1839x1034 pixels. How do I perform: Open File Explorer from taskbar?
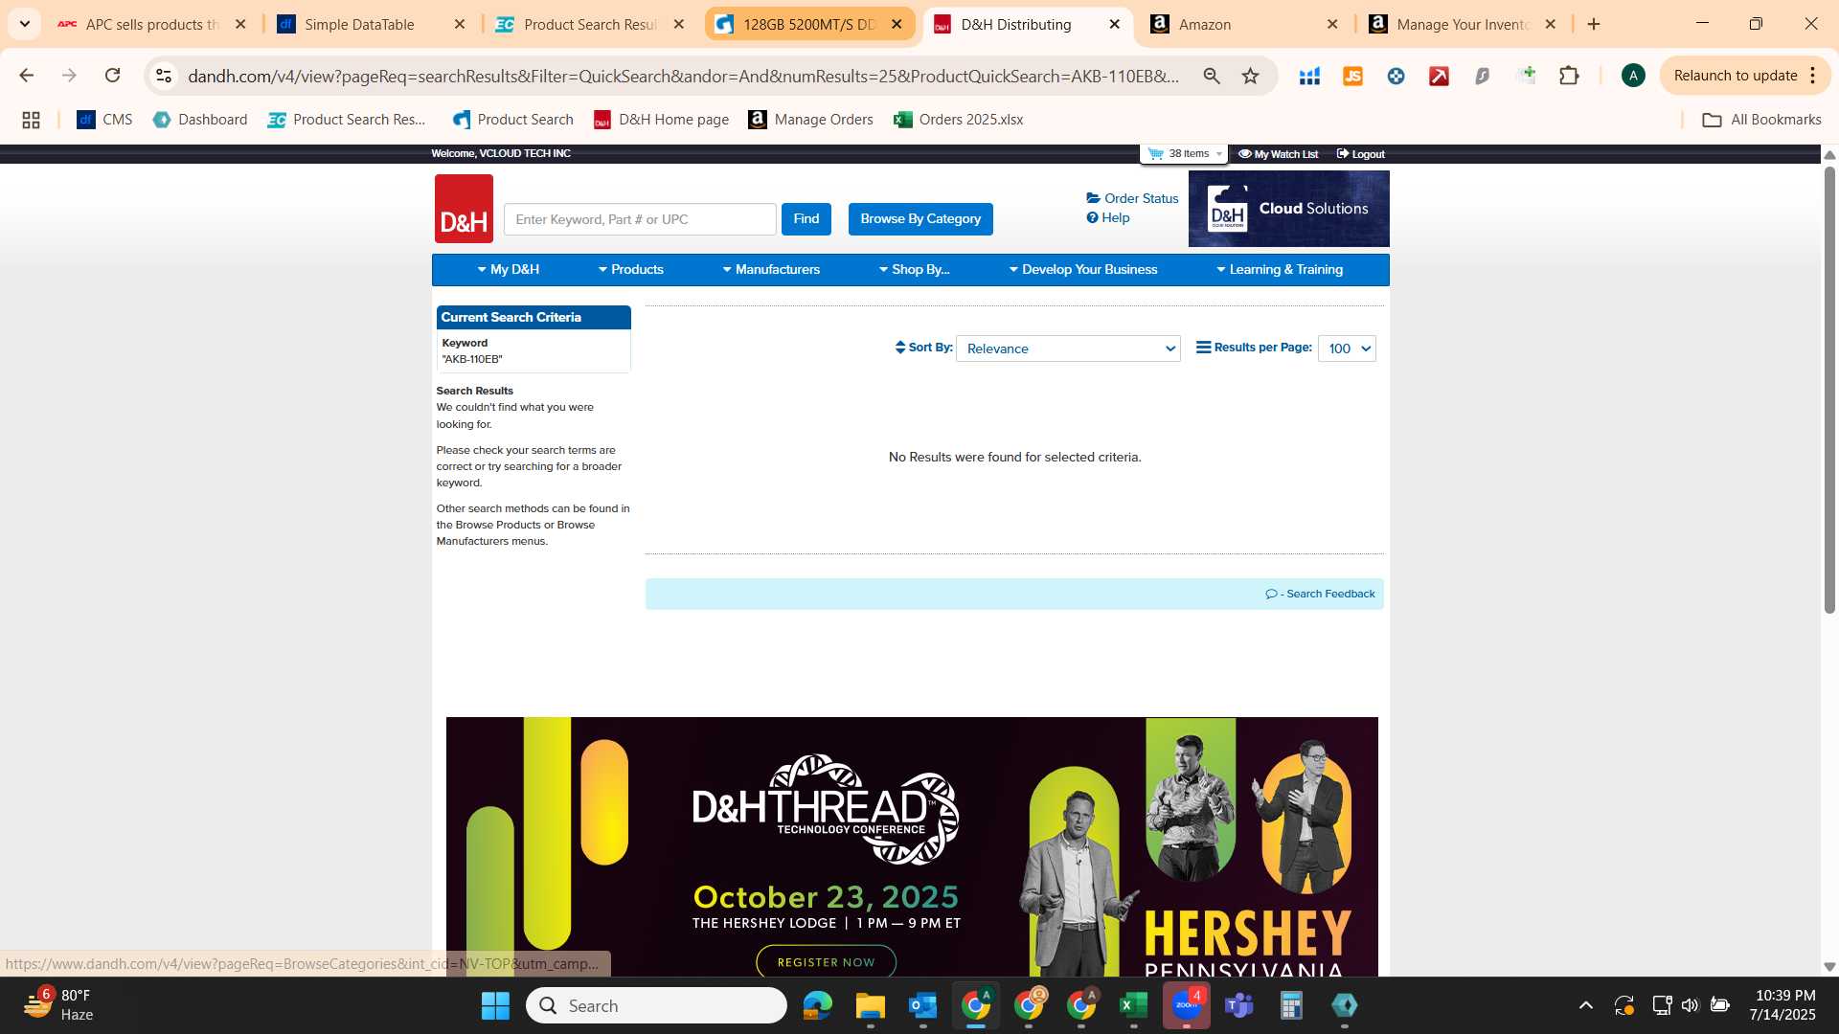click(x=870, y=1005)
